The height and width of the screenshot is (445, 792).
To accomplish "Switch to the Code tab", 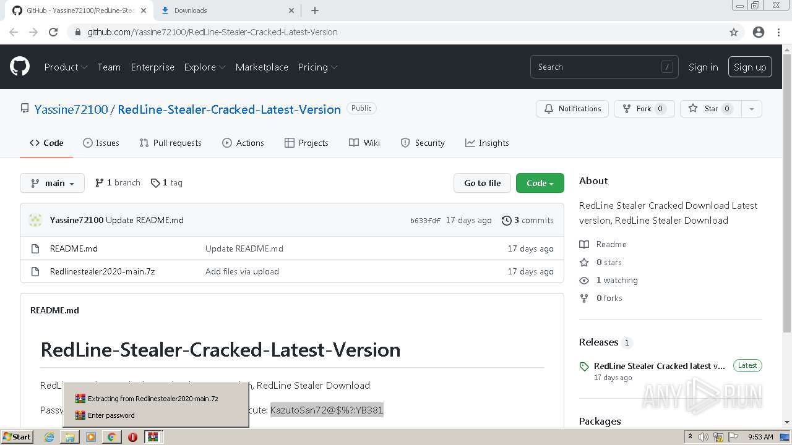I will 46,143.
